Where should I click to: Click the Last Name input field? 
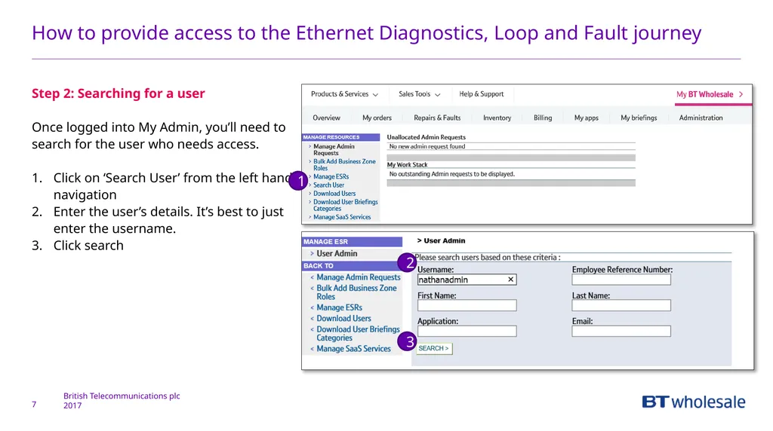[x=621, y=305]
